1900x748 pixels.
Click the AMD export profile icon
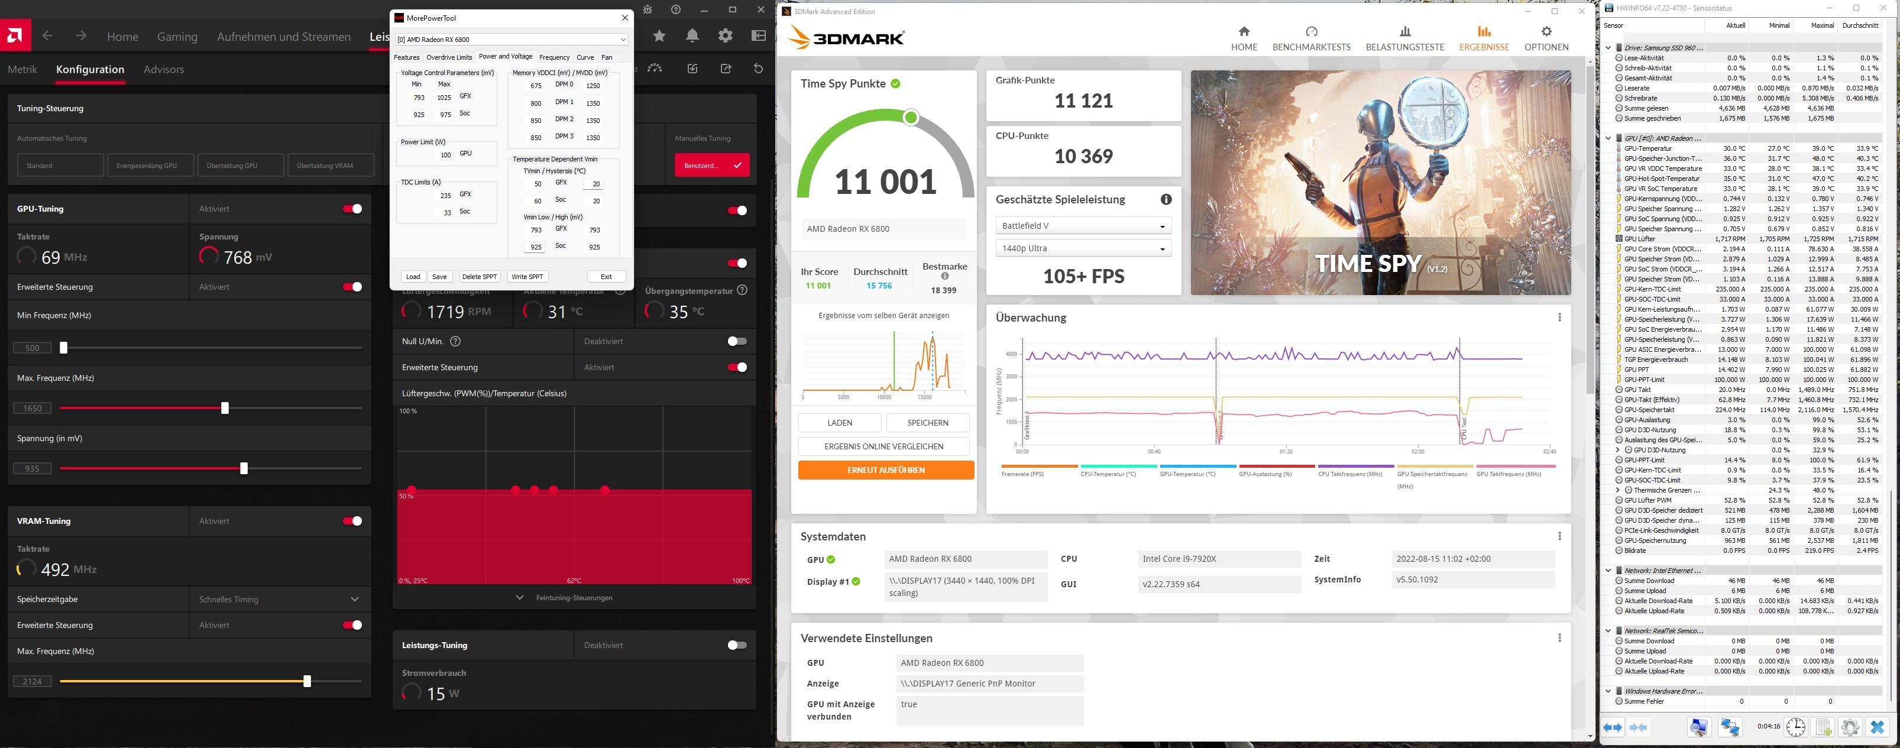click(726, 69)
